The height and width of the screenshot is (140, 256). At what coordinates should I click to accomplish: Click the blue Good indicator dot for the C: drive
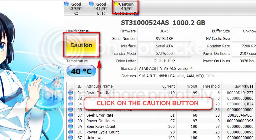coord(66,3)
